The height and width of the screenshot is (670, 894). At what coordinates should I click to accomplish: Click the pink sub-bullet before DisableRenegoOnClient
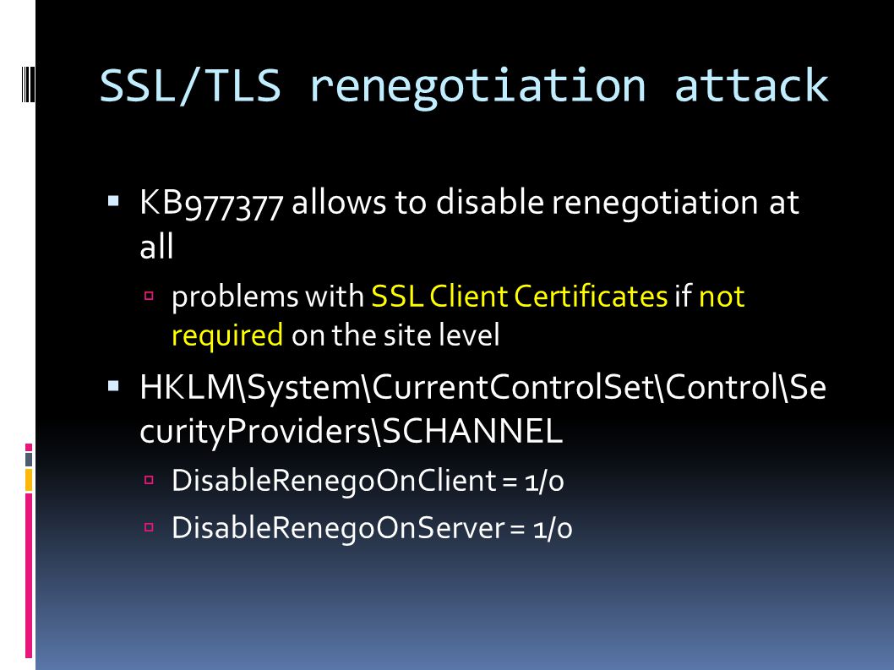(150, 480)
